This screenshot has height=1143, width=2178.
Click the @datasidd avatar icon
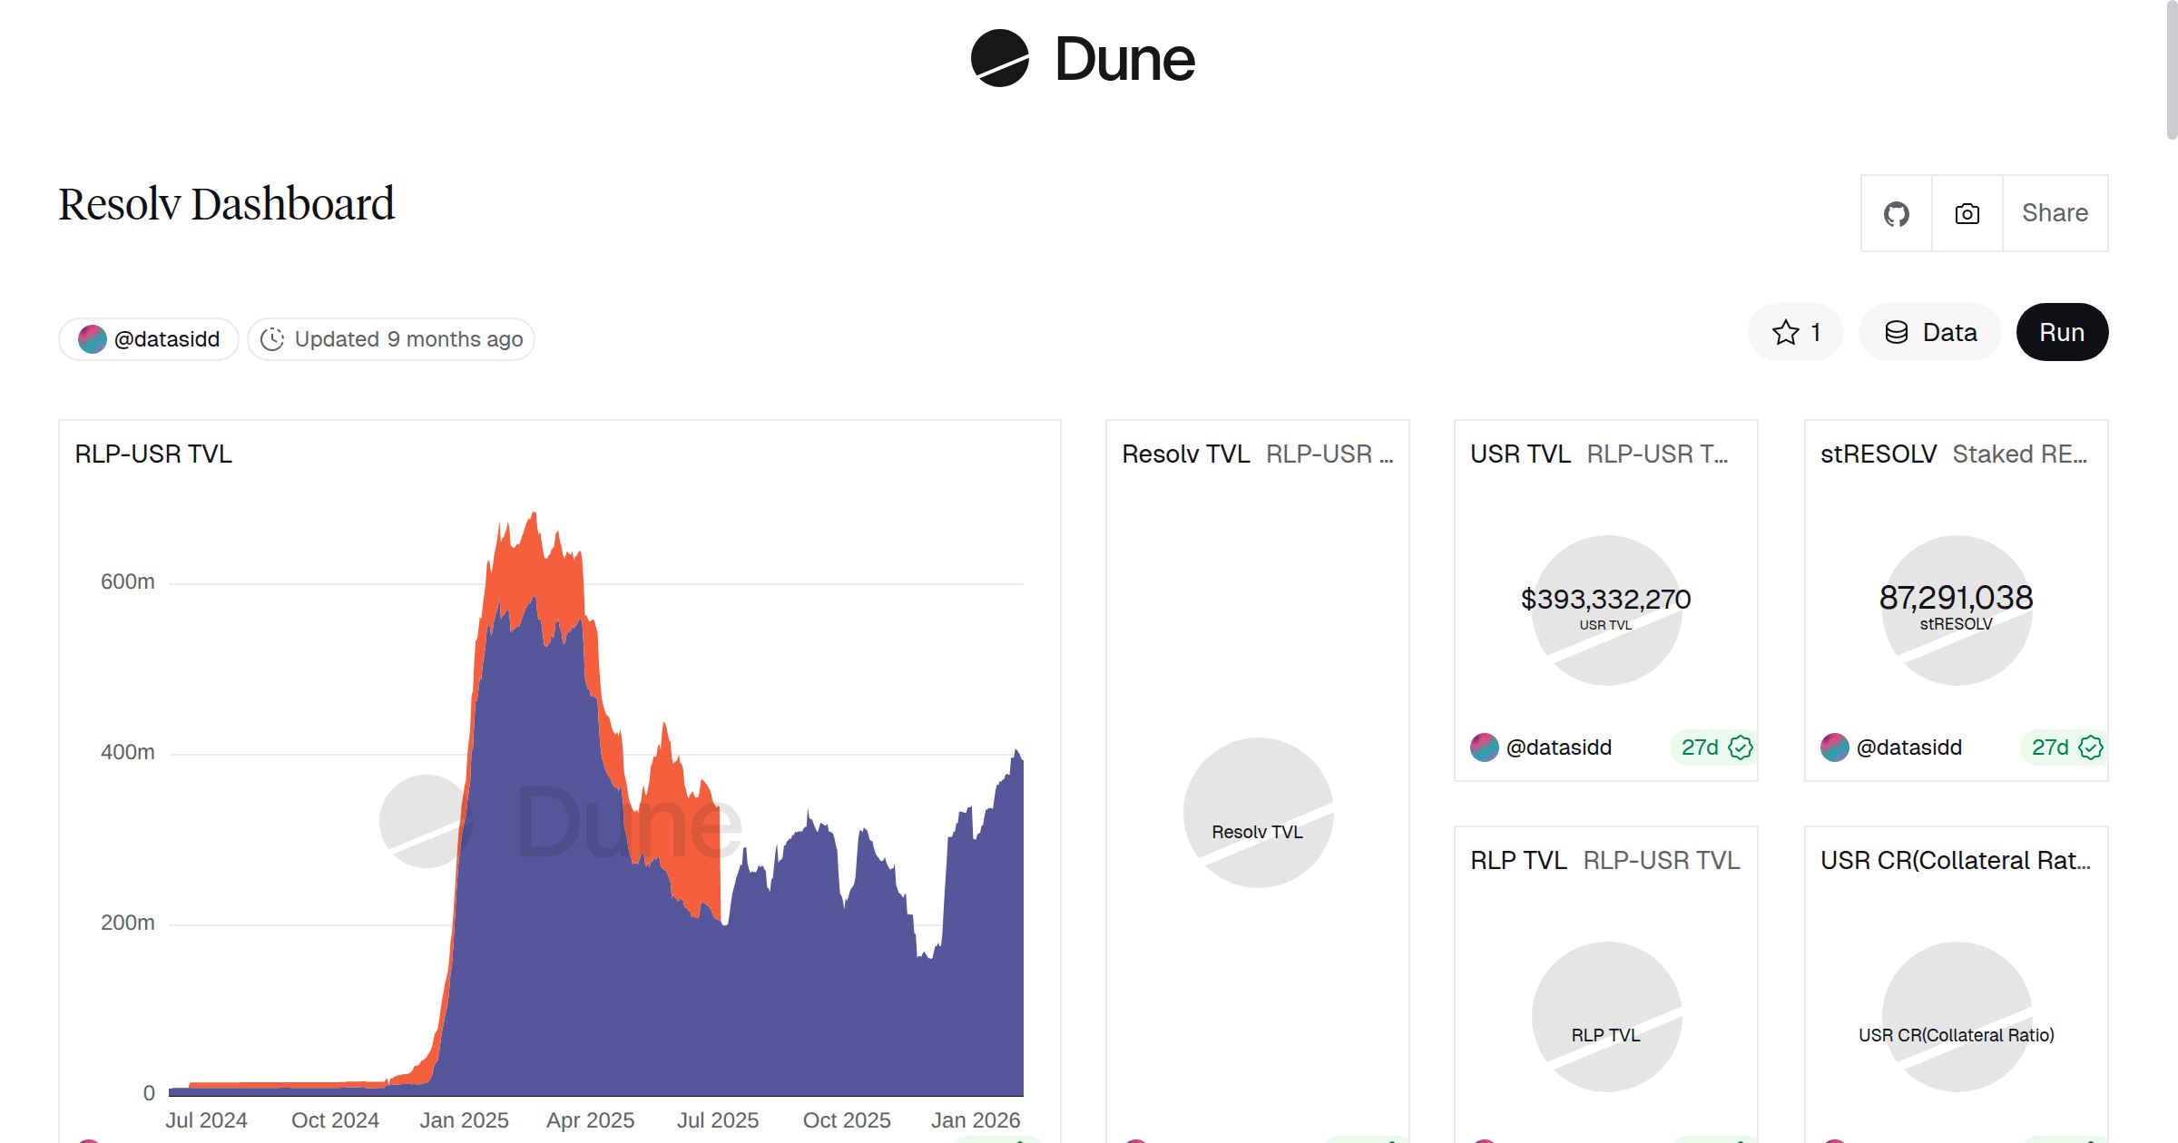tap(92, 338)
